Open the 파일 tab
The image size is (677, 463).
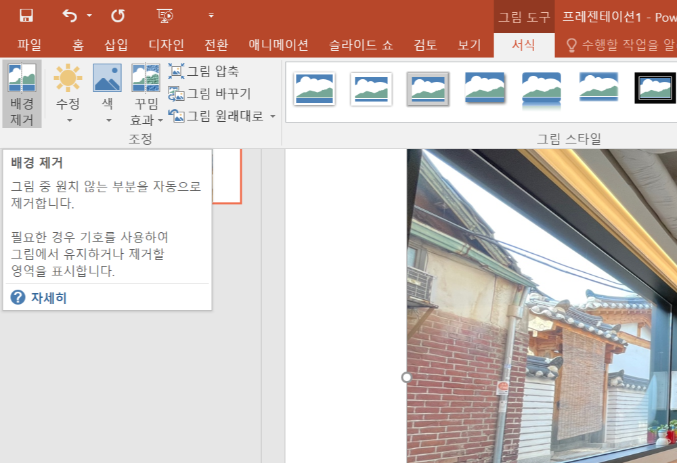(29, 45)
